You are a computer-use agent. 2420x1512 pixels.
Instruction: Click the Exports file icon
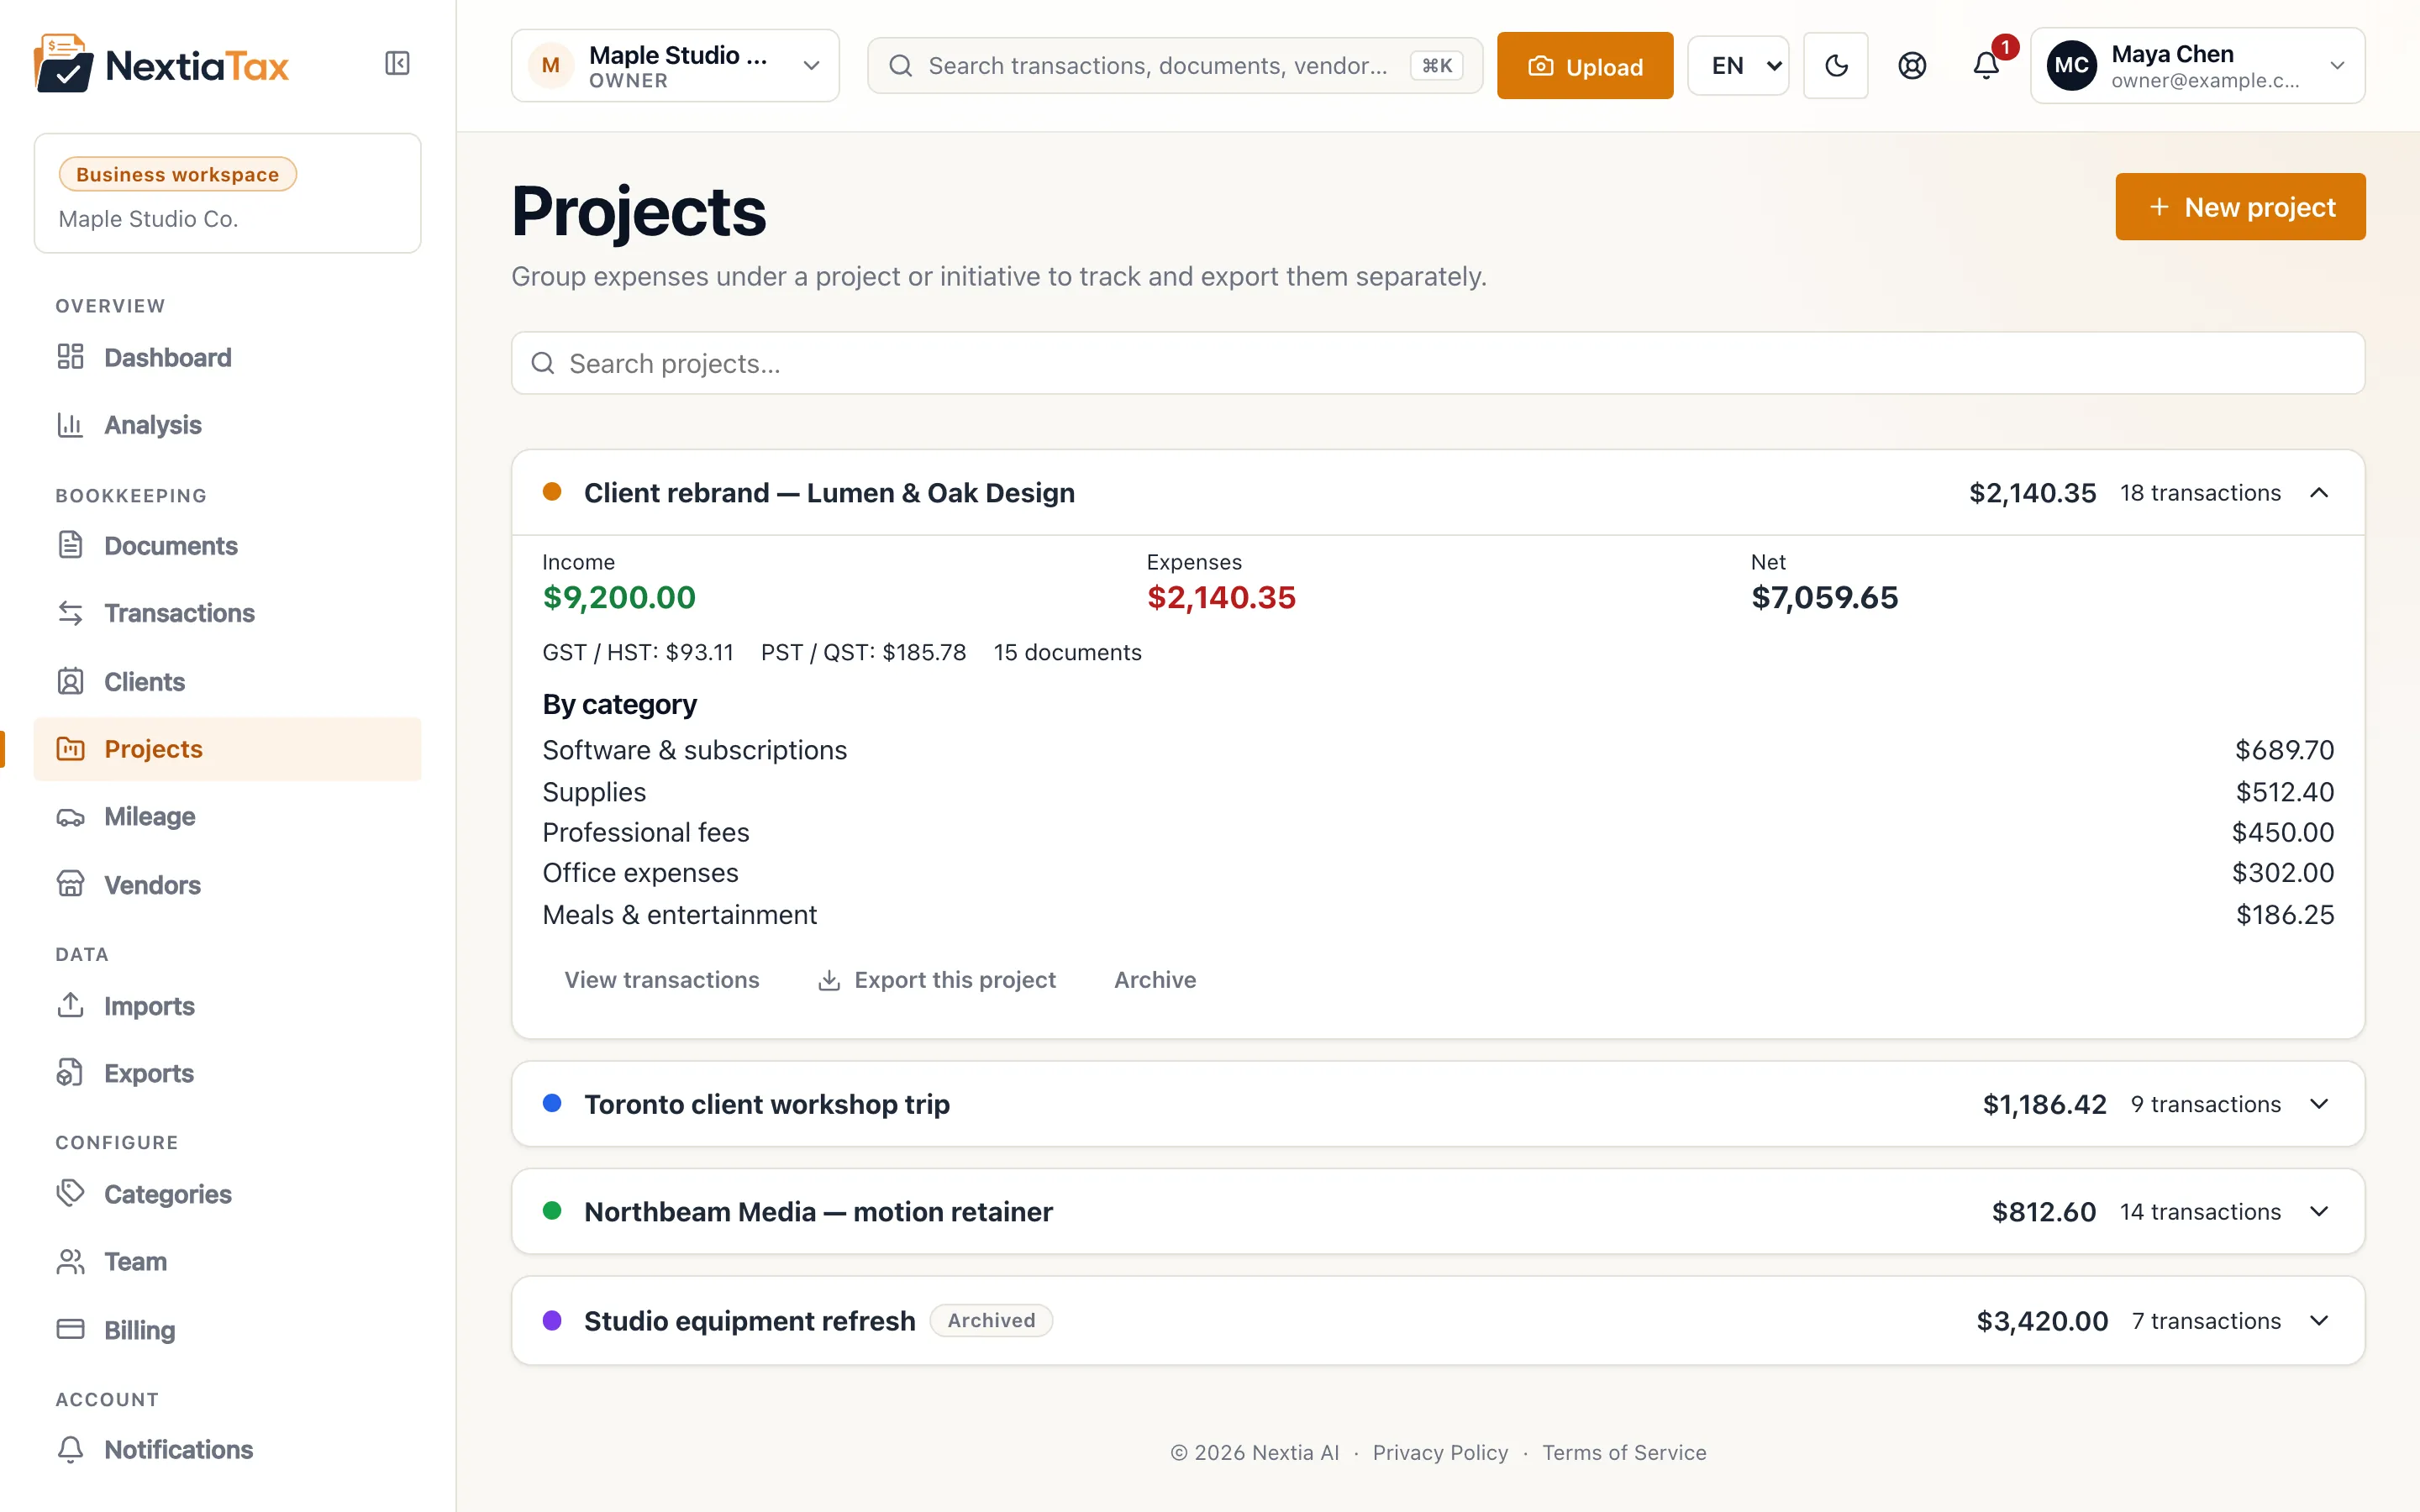(x=70, y=1073)
